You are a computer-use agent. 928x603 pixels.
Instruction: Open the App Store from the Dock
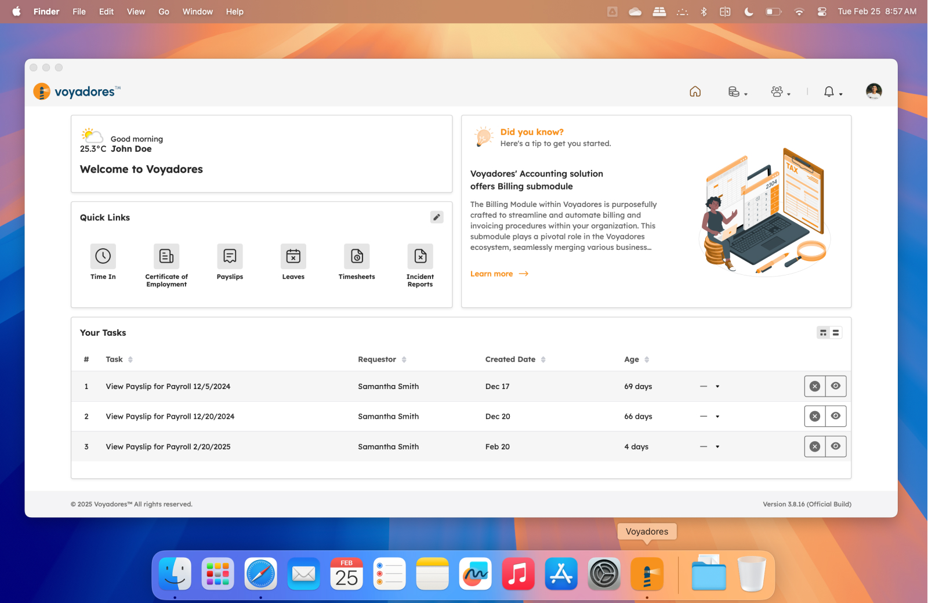[x=561, y=574]
